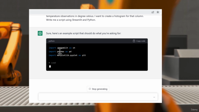Stop generating the response
Viewport: 199px width, 112px height.
pos(98,89)
